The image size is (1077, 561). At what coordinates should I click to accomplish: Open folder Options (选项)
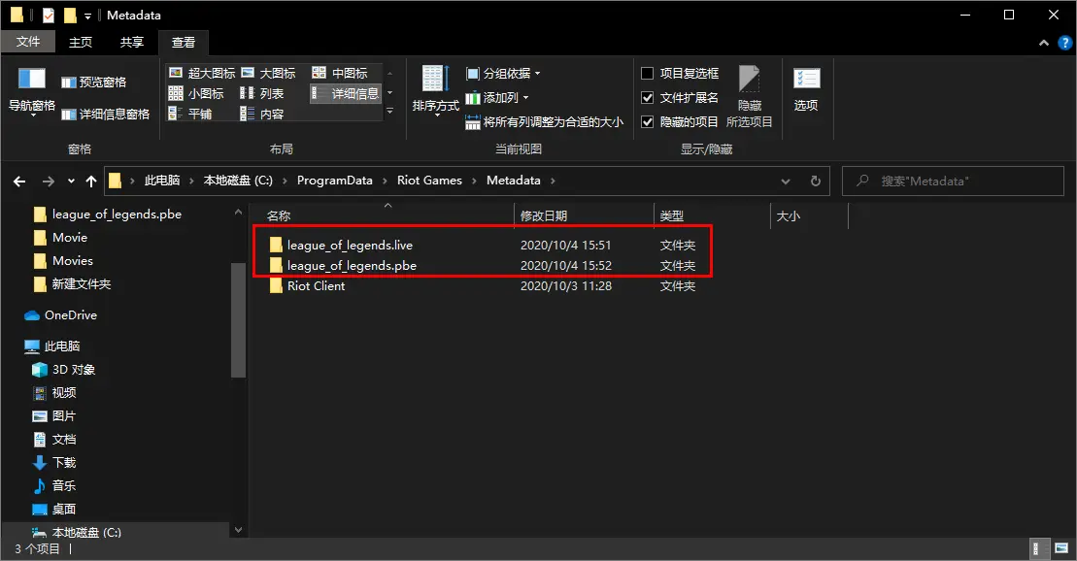coord(806,90)
